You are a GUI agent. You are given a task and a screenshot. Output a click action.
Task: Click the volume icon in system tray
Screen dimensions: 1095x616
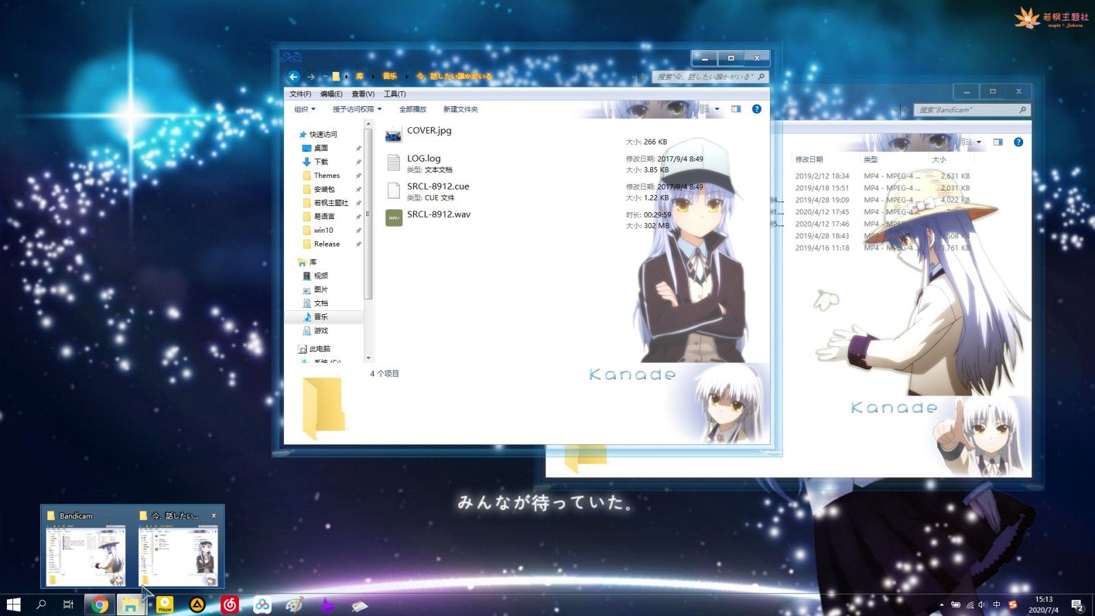[x=982, y=604]
